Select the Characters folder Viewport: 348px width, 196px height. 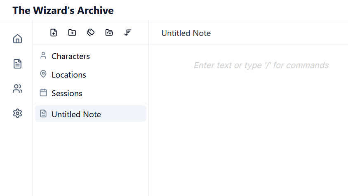[71, 56]
